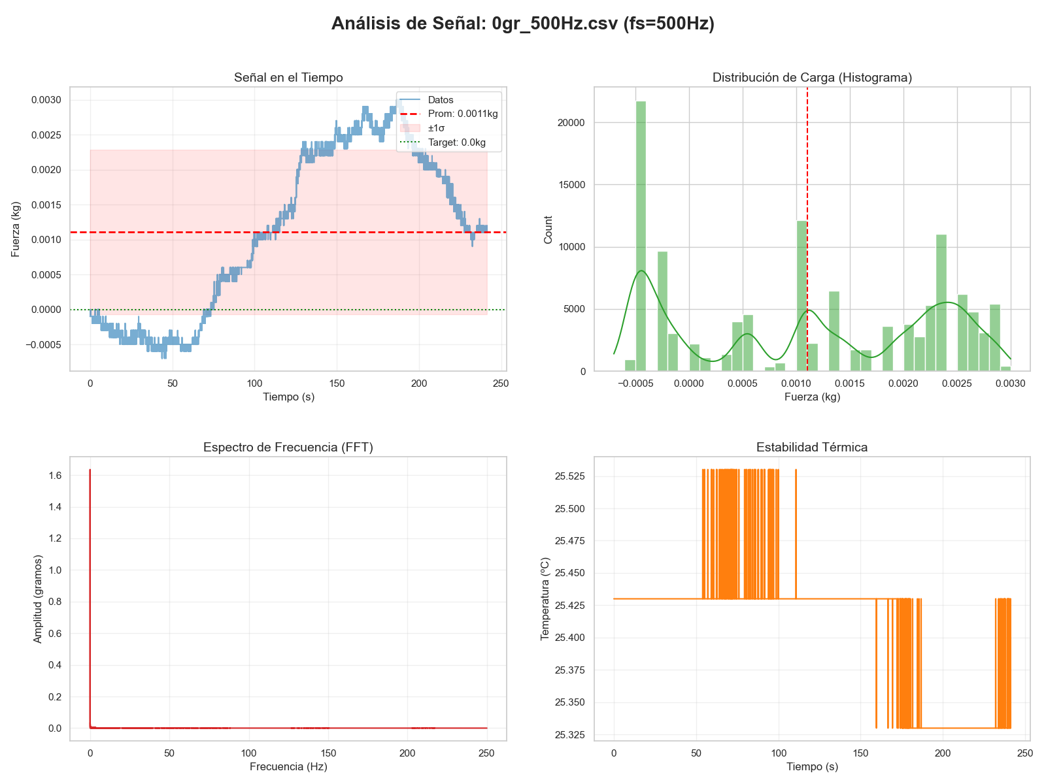1046x784 pixels.
Task: Click the 'Temperatura (ºC)' axis label
Action: tap(546, 599)
